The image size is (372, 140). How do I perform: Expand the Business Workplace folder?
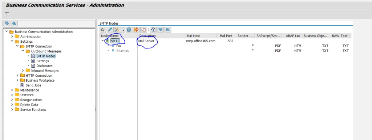(17, 80)
